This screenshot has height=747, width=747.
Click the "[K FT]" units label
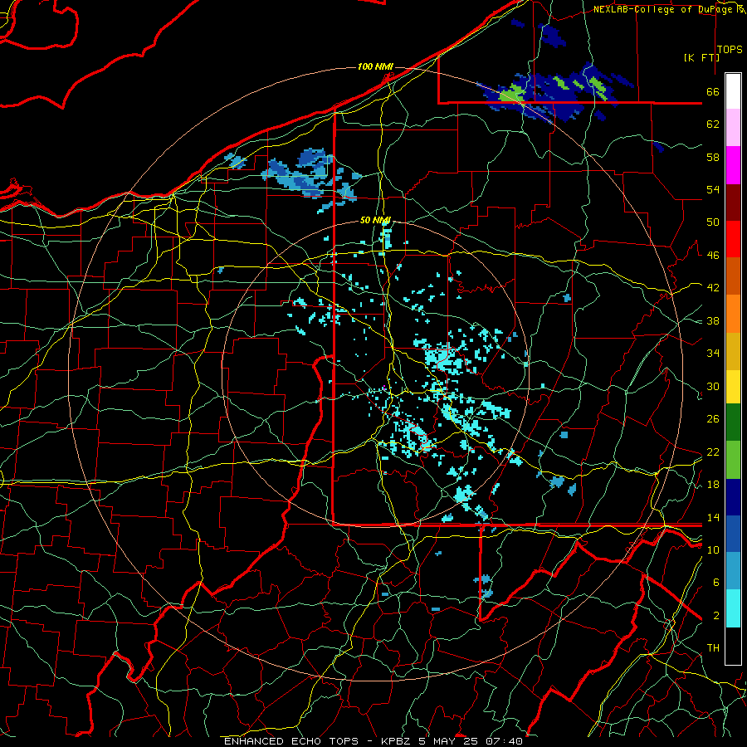tap(701, 57)
